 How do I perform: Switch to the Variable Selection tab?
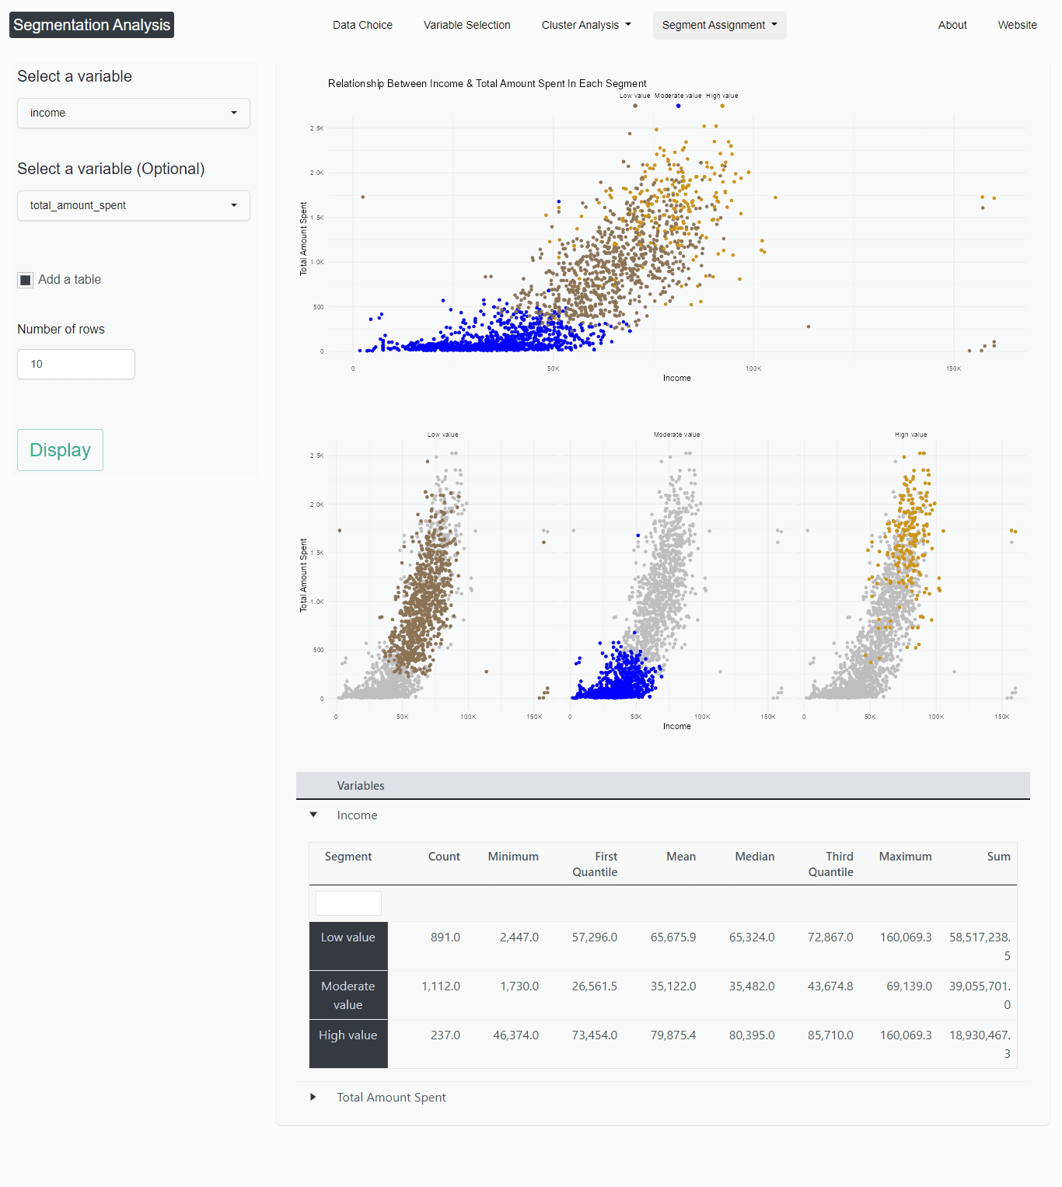coord(466,25)
